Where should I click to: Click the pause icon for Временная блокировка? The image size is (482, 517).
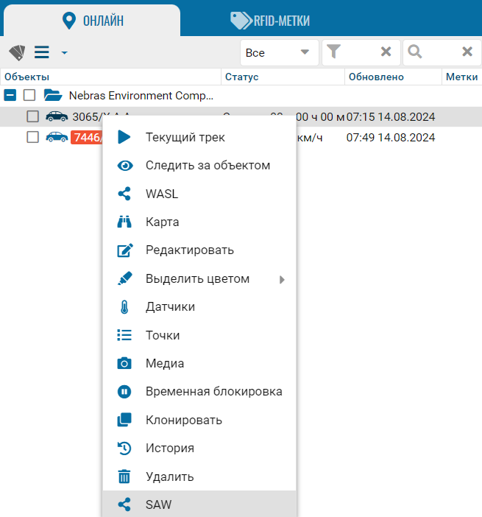click(x=124, y=391)
